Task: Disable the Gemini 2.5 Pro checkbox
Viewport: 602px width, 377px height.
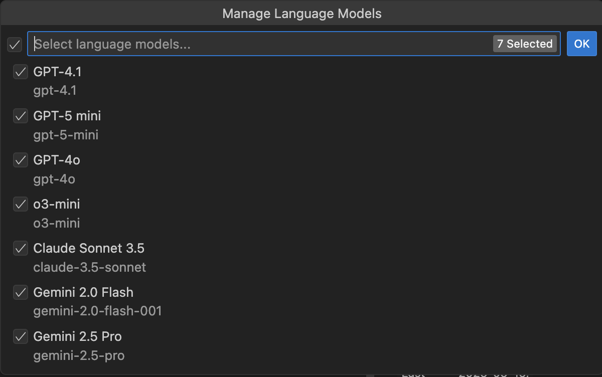Action: point(21,337)
